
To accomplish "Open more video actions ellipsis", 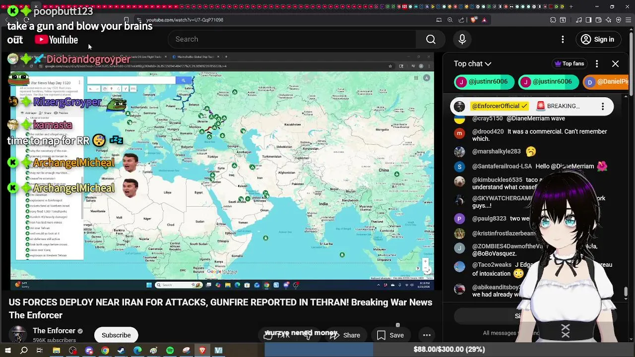I will point(427,335).
